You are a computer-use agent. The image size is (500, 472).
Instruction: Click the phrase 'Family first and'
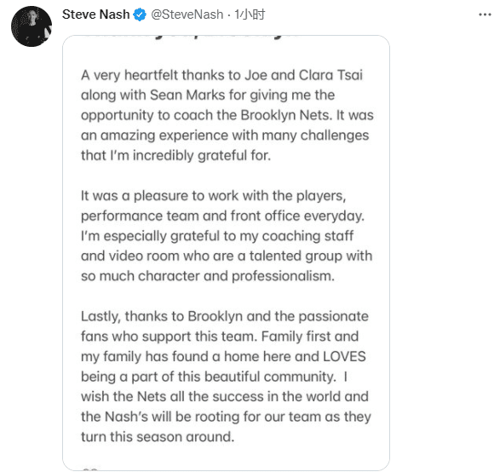coord(310,337)
